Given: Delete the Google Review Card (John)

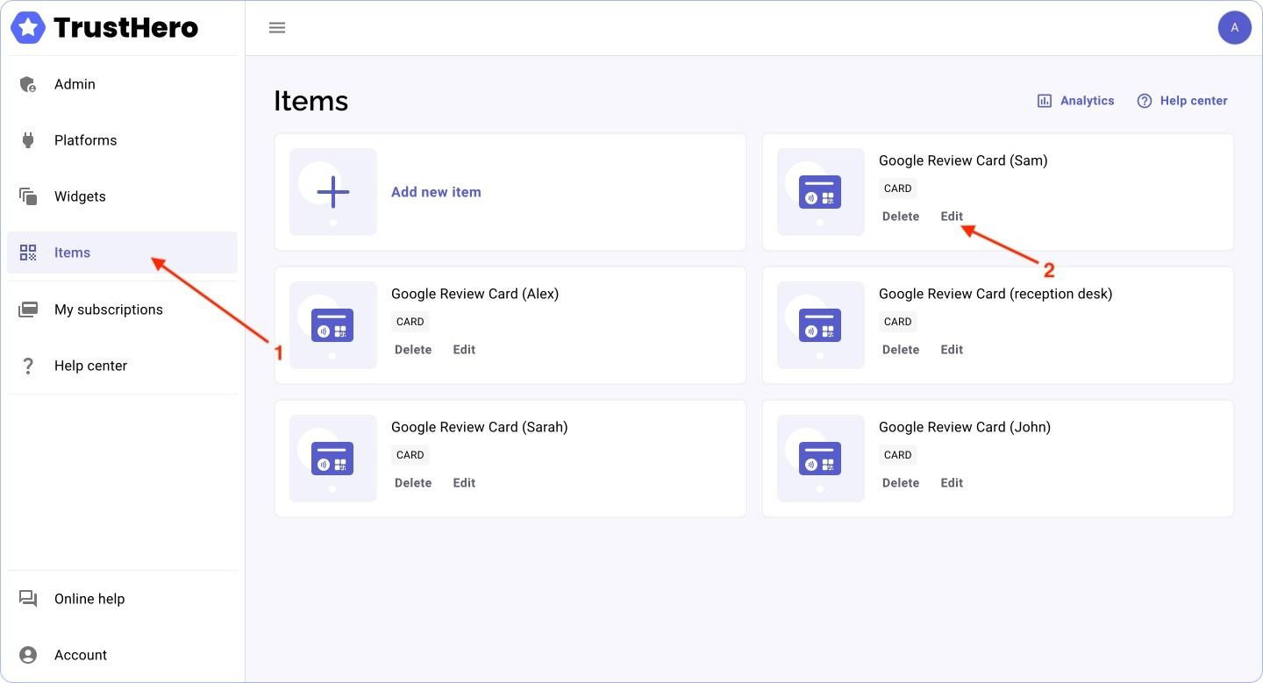Looking at the screenshot, I should pos(901,483).
